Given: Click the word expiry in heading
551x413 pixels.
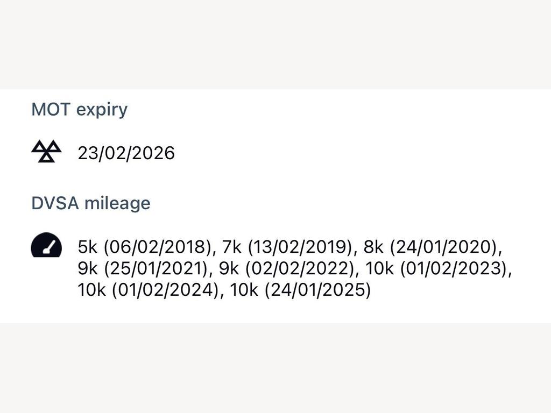Looking at the screenshot, I should pyautogui.click(x=102, y=110).
